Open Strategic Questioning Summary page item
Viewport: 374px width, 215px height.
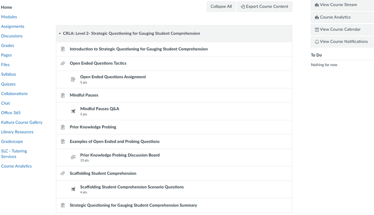click(x=133, y=205)
